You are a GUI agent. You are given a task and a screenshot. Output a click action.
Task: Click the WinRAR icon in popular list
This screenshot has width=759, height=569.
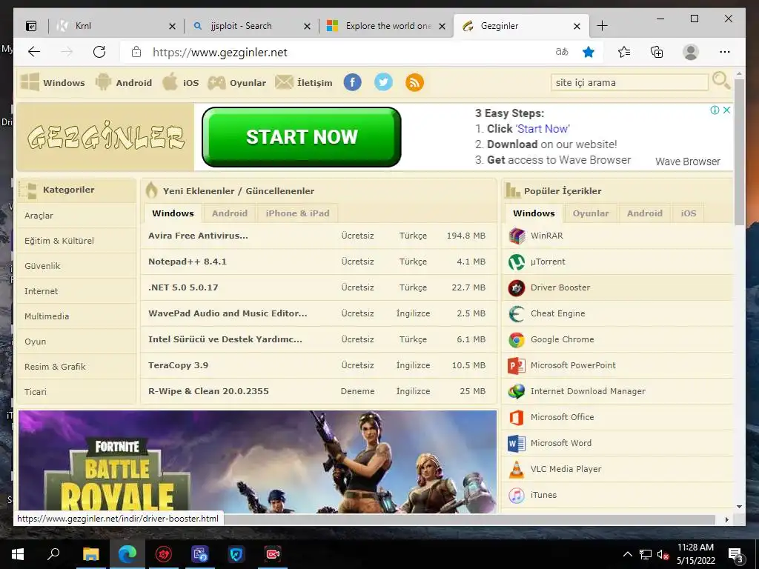517,236
